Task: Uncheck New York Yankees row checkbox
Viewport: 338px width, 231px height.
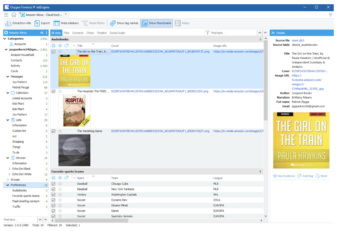Action: [x=53, y=189]
